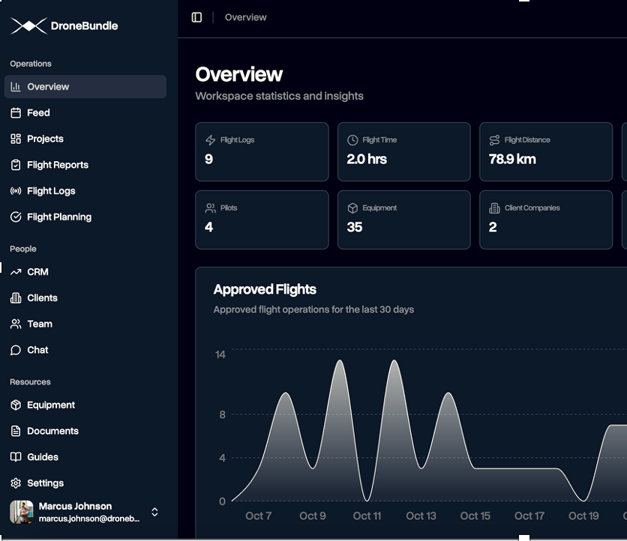
Task: Open the Settings gear menu
Action: [x=16, y=483]
